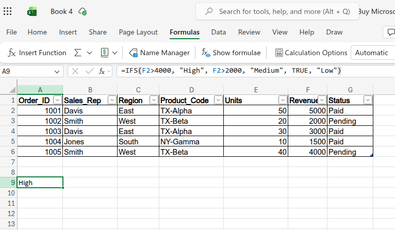This screenshot has width=395, height=230.
Task: Expand the Name Box dropdown
Action: 57,71
